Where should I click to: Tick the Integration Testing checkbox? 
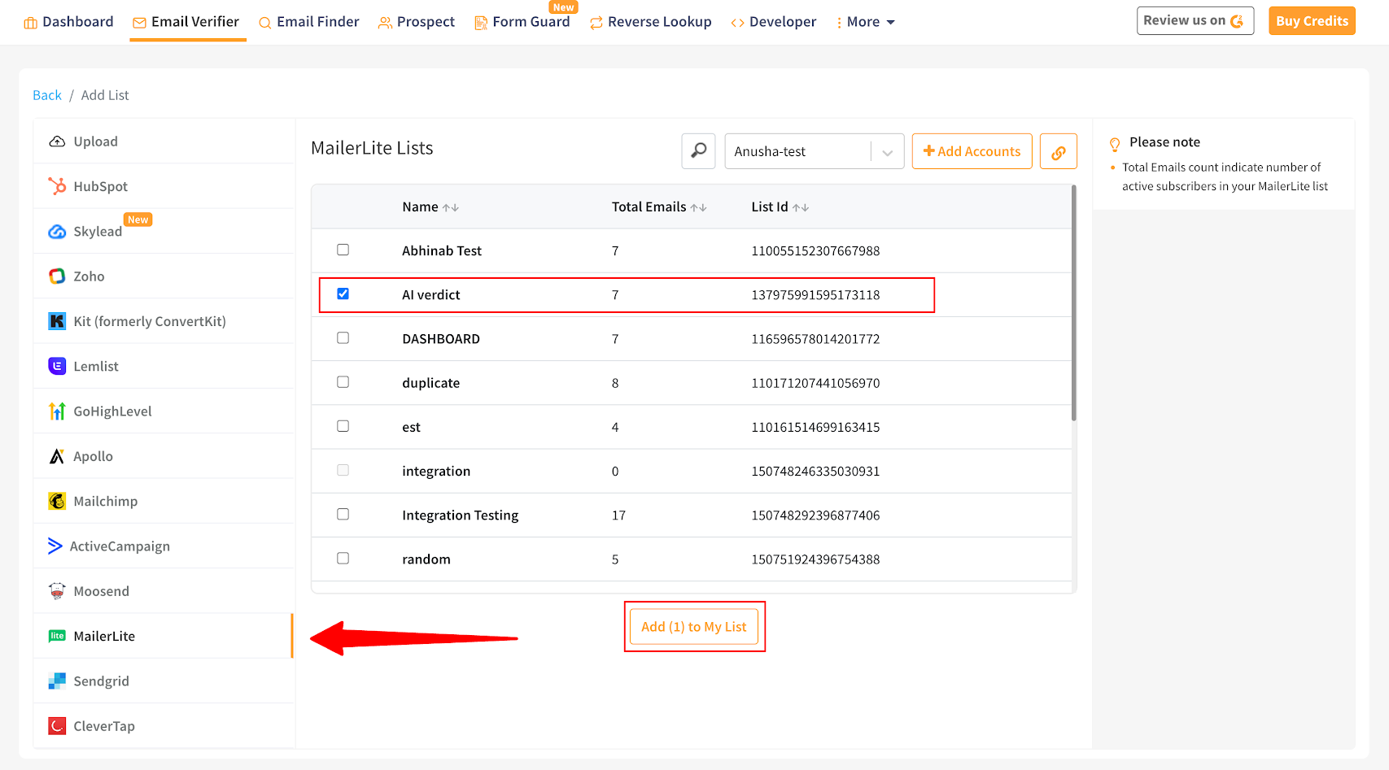[343, 514]
